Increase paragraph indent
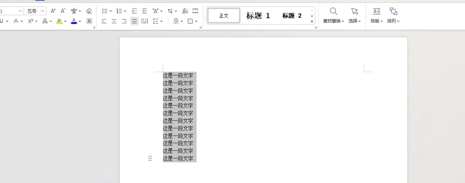Image resolution: width=465 pixels, height=183 pixels. pyautogui.click(x=145, y=11)
